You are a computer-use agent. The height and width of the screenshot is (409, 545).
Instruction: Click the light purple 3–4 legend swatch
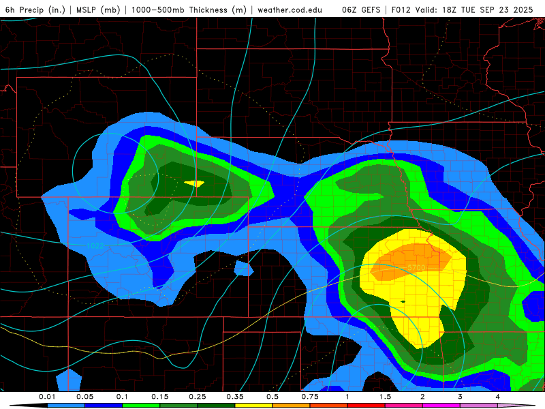click(x=479, y=406)
